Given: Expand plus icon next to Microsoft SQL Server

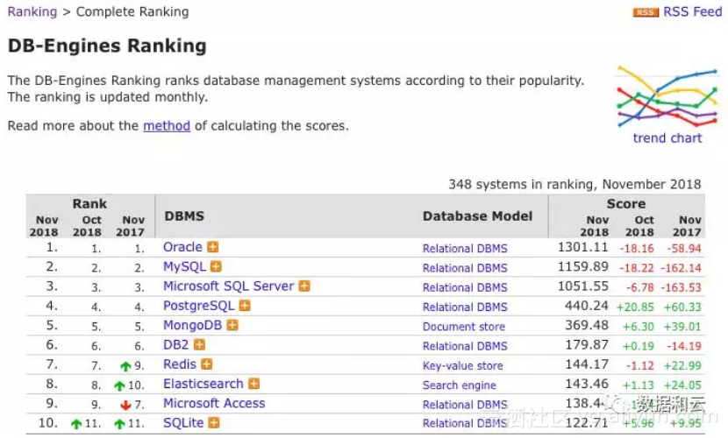Looking at the screenshot, I should (x=304, y=286).
